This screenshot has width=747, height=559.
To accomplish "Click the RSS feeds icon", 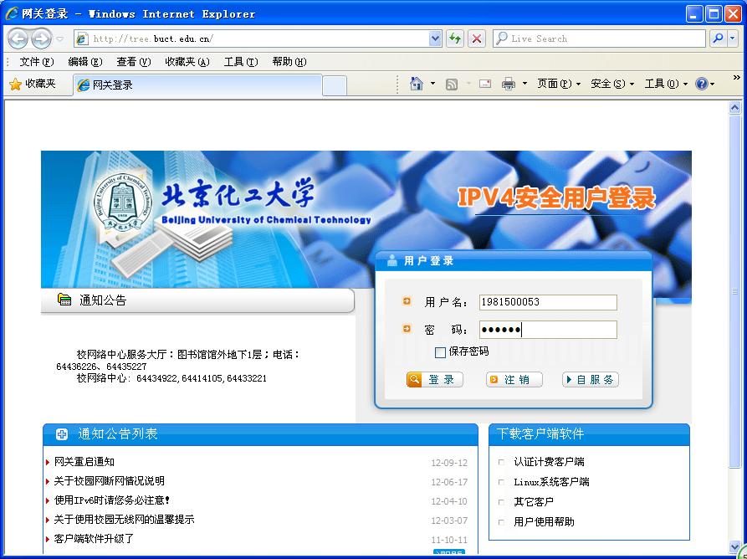I will pyautogui.click(x=451, y=85).
